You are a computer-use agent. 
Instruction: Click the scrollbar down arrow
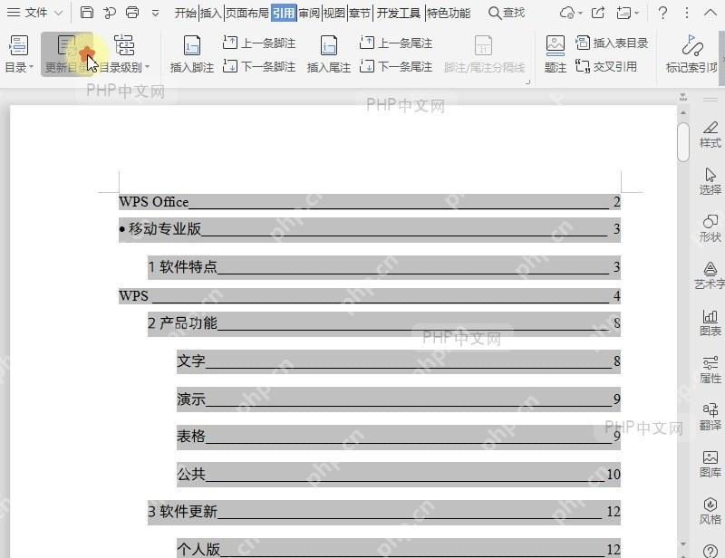[683, 544]
